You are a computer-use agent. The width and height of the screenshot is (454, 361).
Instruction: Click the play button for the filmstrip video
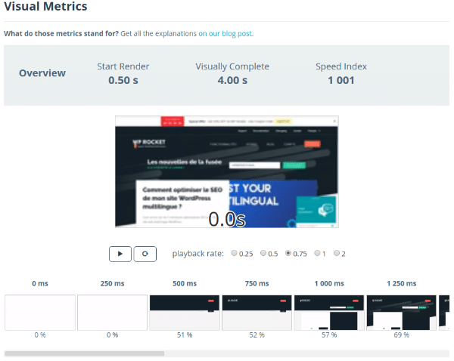click(120, 254)
